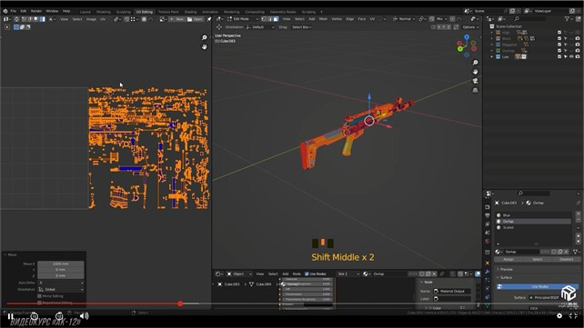Viewport: 584px width, 328px height.
Task: Click the Assign material button
Action: click(508, 259)
